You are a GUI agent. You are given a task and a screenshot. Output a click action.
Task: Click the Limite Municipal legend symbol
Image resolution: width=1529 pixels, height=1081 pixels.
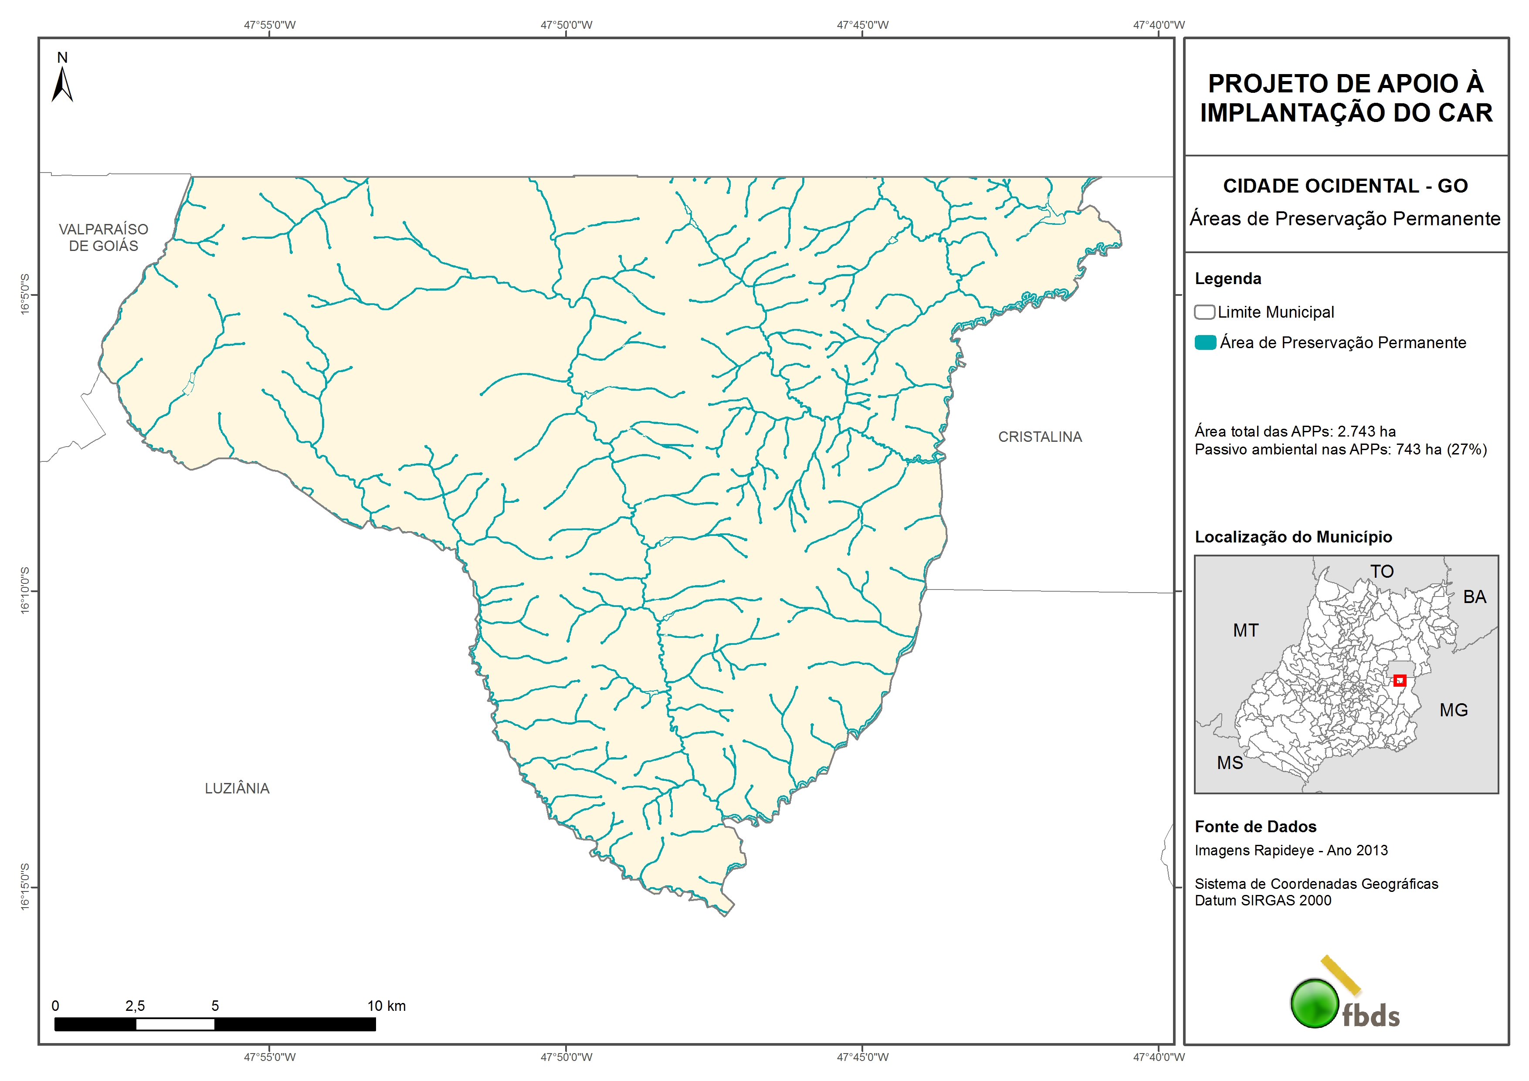pyautogui.click(x=1204, y=312)
